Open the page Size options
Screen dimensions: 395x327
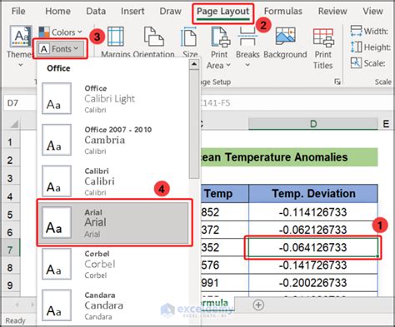[190, 42]
